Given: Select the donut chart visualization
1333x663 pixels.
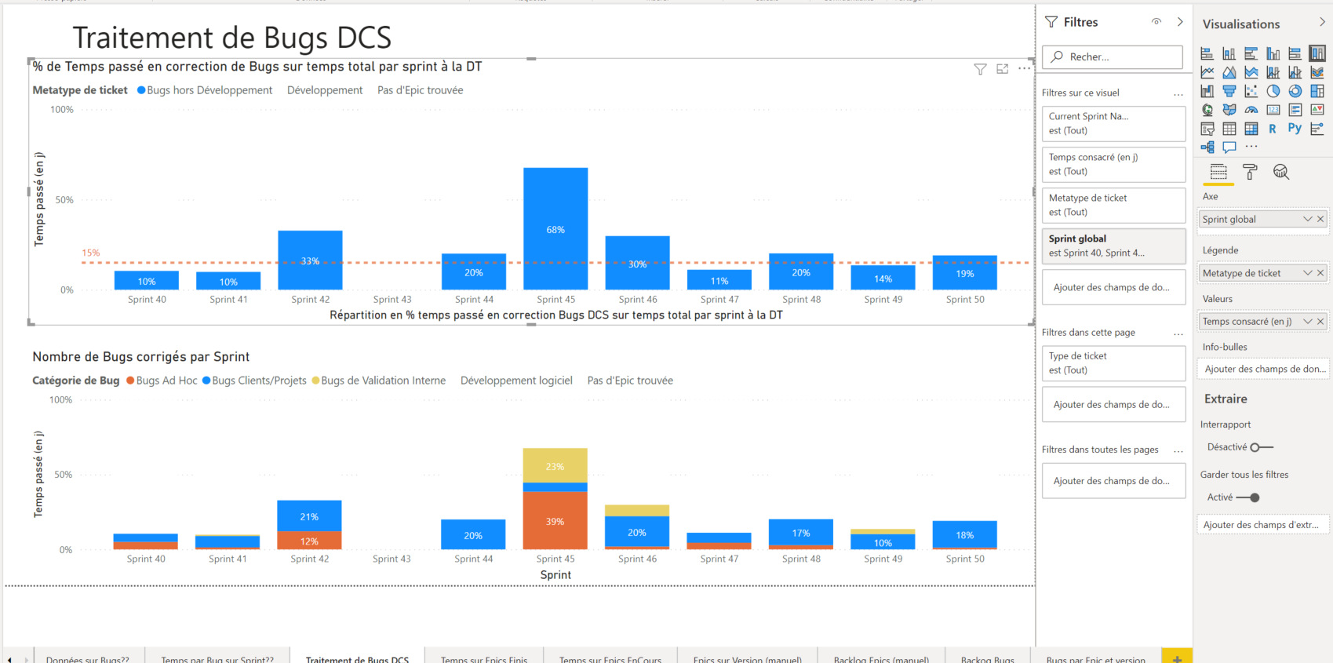Looking at the screenshot, I should click(1295, 91).
